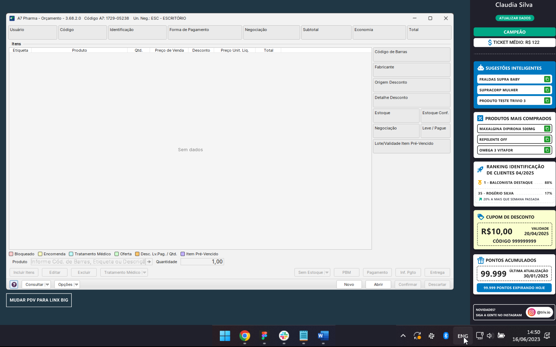Click the A7 Pharma app icon in title bar
Viewport: 556px width, 347px height.
point(12,18)
